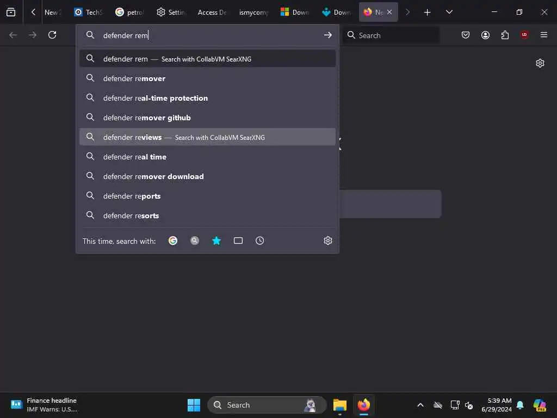Show hidden system tray icons
Screen dimensions: 557x418
[420, 405]
